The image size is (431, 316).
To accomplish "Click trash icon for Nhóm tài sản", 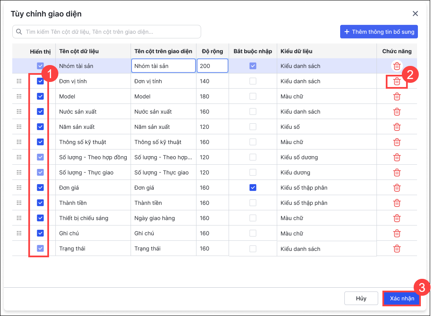I will click(x=397, y=66).
